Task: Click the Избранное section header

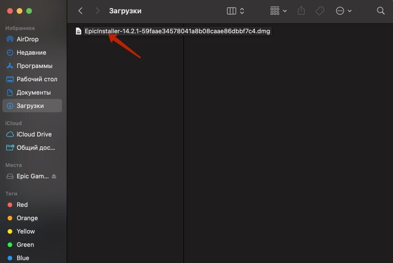Action: tap(20, 28)
